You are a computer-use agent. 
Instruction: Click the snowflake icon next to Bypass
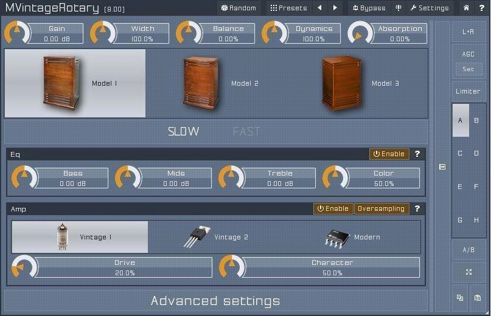[399, 8]
